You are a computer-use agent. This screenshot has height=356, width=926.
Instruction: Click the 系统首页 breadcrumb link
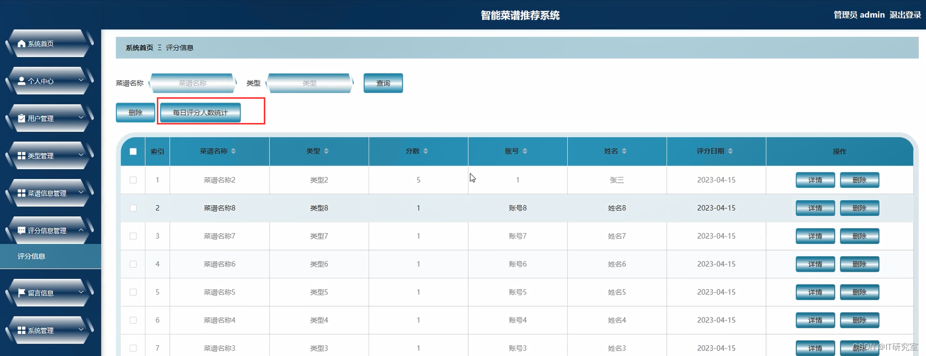pyautogui.click(x=139, y=48)
